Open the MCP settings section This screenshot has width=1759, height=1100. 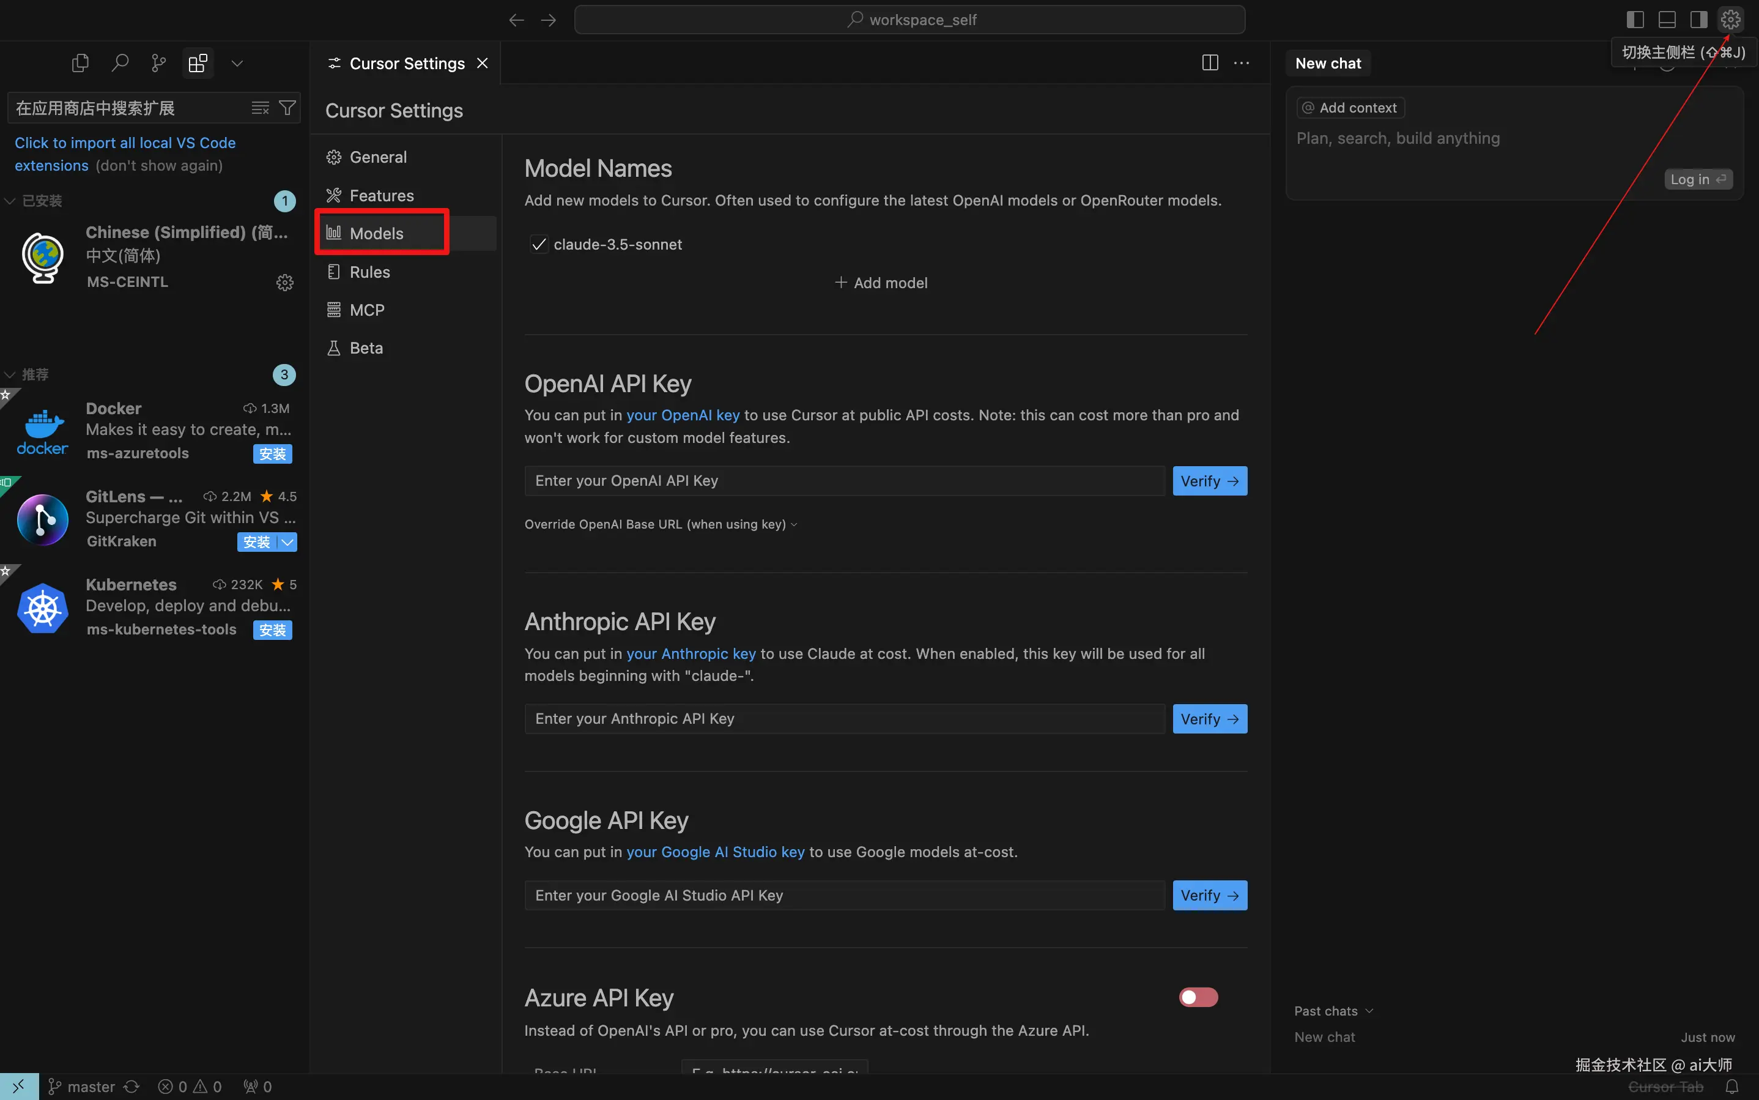[x=366, y=310]
